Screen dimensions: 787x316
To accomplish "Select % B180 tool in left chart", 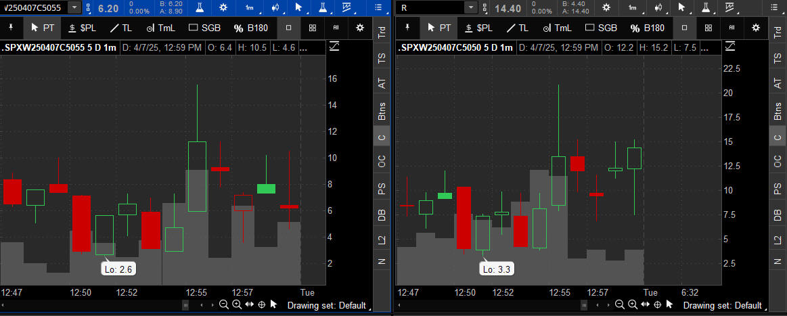I will (x=251, y=28).
